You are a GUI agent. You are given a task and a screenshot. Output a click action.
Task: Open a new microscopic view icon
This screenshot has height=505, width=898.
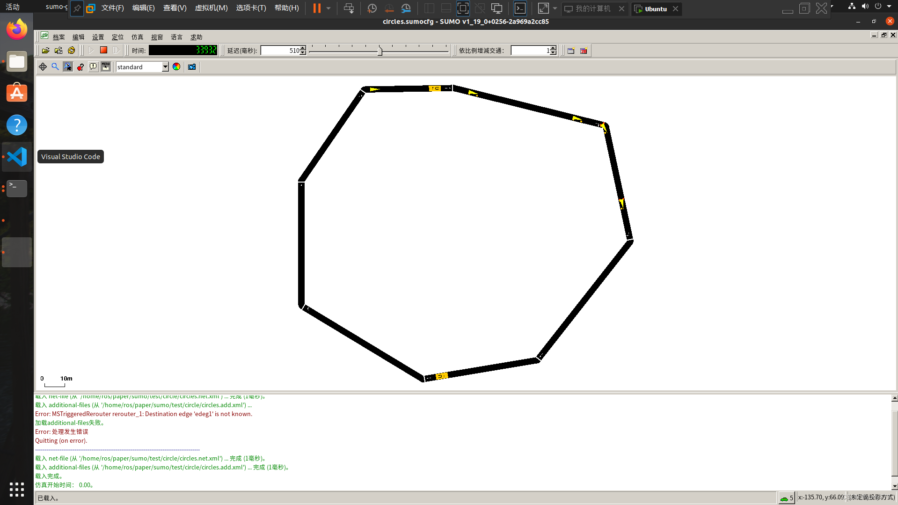pyautogui.click(x=571, y=51)
